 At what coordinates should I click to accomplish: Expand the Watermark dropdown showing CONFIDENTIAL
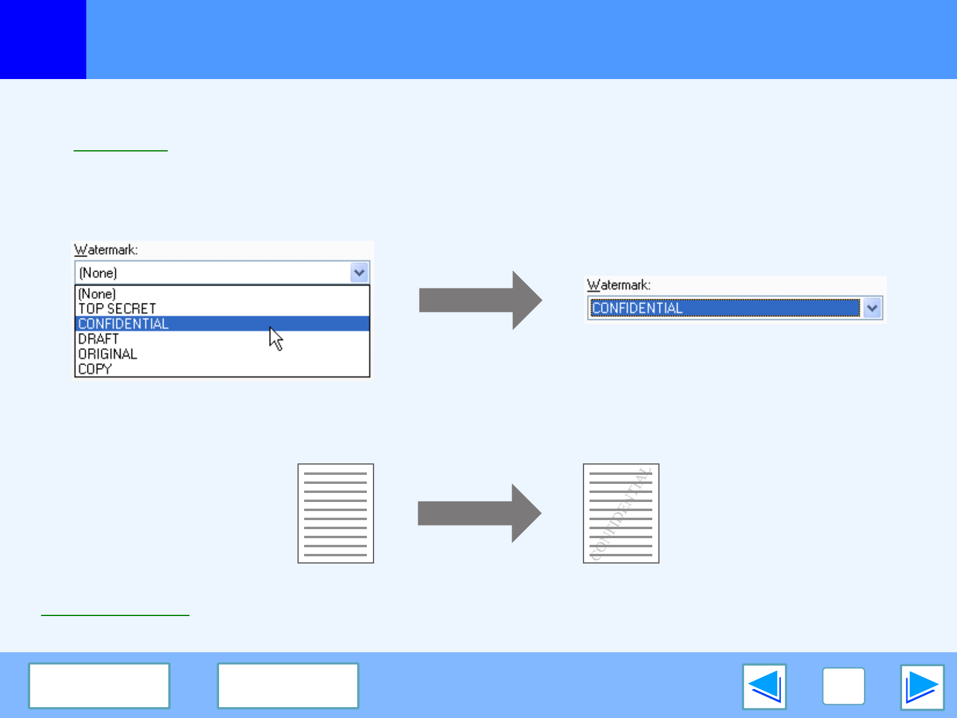click(872, 308)
